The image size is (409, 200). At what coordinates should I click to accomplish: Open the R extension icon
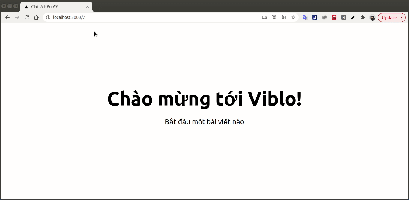344,17
